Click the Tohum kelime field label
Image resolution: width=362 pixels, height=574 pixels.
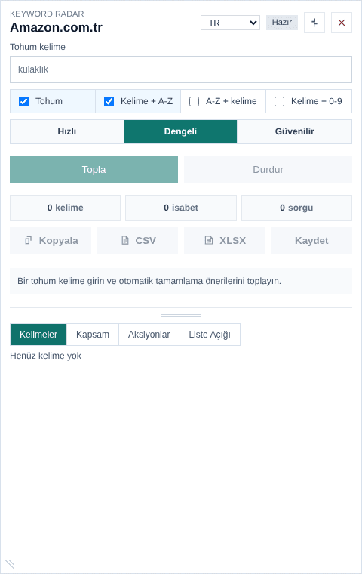(38, 47)
